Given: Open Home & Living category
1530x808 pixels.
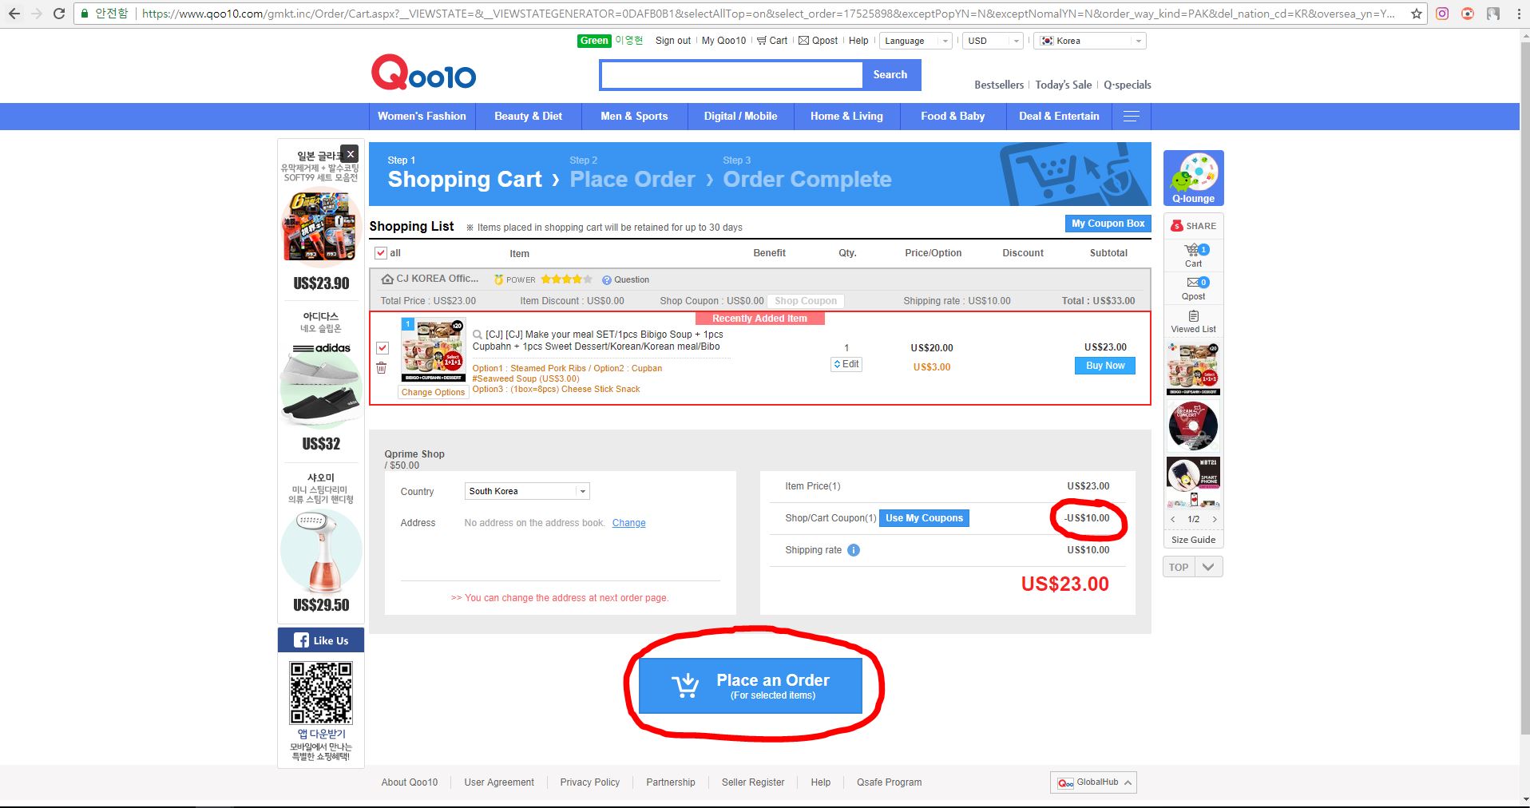Looking at the screenshot, I should [846, 117].
